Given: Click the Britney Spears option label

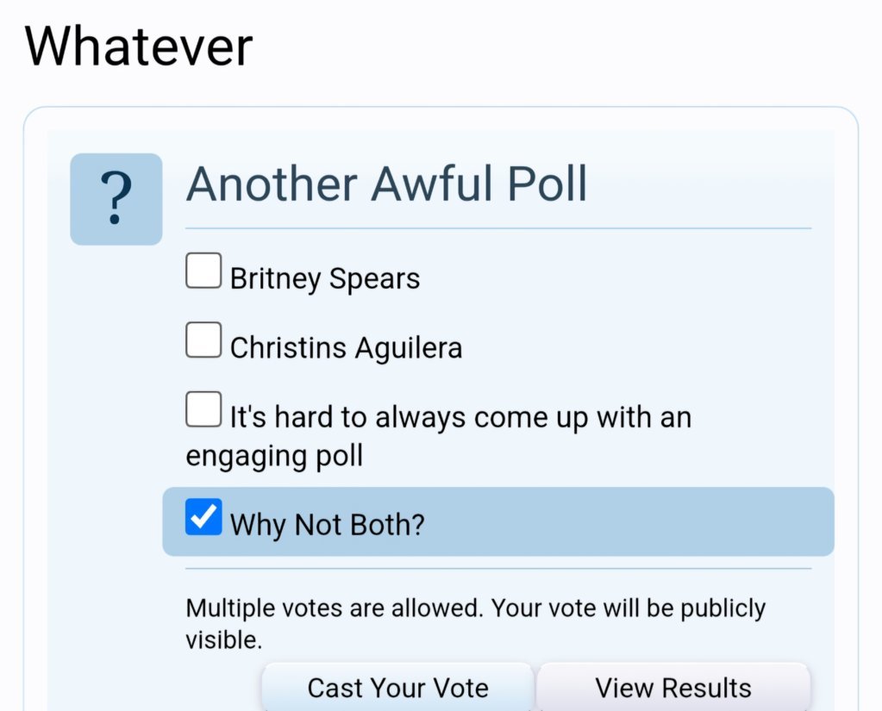Looking at the screenshot, I should pyautogui.click(x=324, y=278).
